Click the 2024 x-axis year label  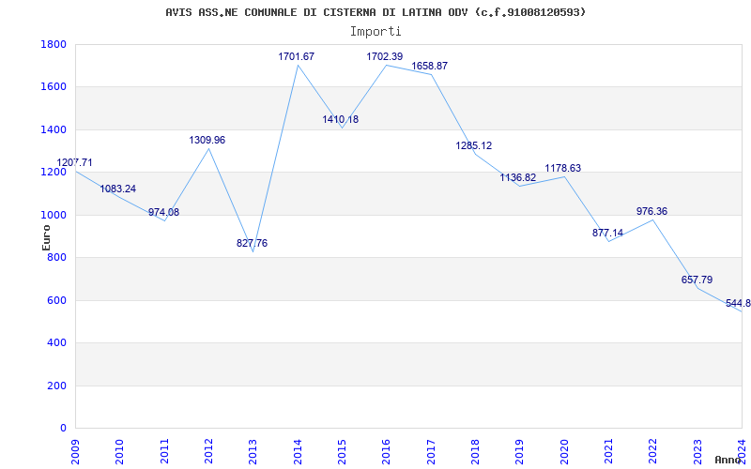742,452
